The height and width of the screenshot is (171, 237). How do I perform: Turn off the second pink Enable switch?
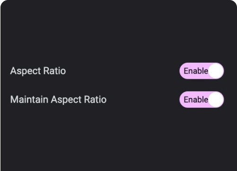(x=202, y=99)
